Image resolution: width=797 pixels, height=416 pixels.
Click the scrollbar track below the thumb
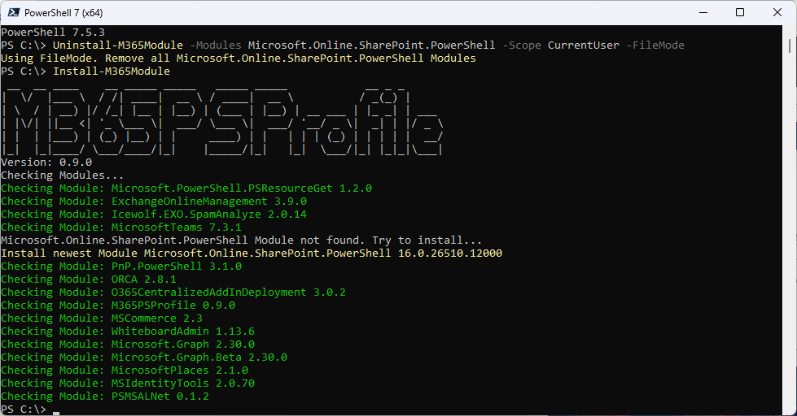click(790, 233)
